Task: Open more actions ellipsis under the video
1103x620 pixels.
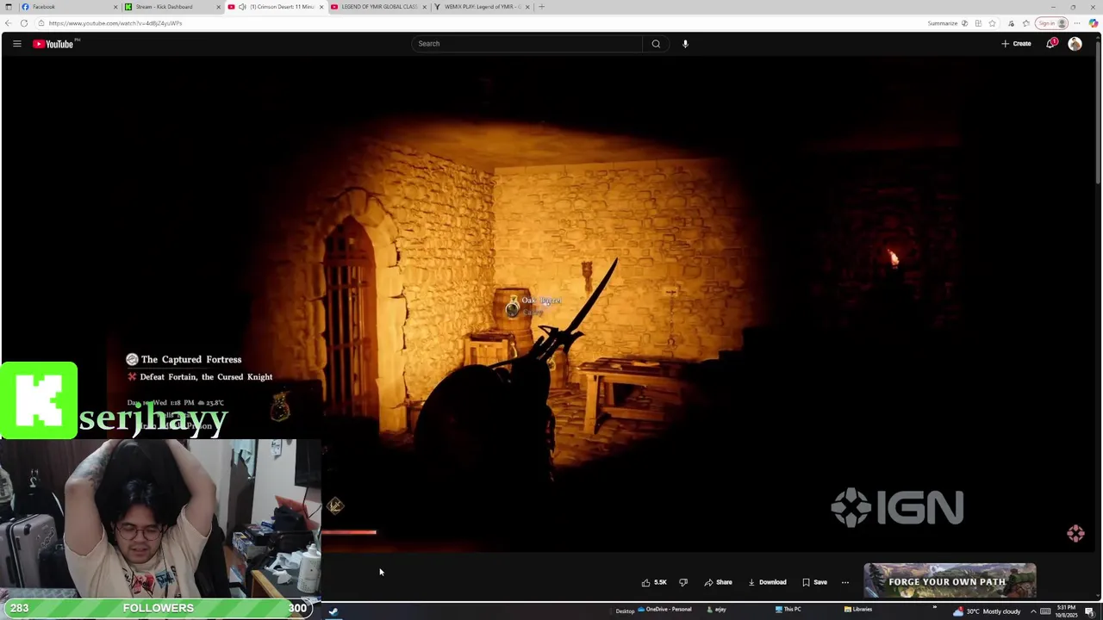Action: 844,582
